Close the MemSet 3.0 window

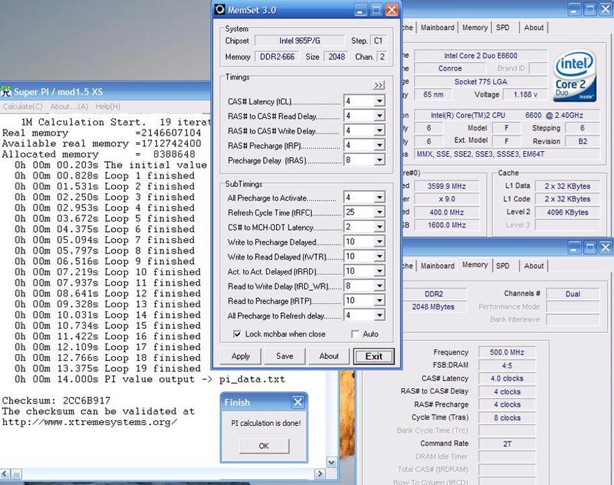pyautogui.click(x=391, y=10)
